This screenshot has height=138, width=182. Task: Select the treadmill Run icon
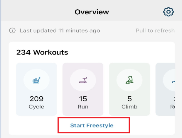[x=83, y=80]
